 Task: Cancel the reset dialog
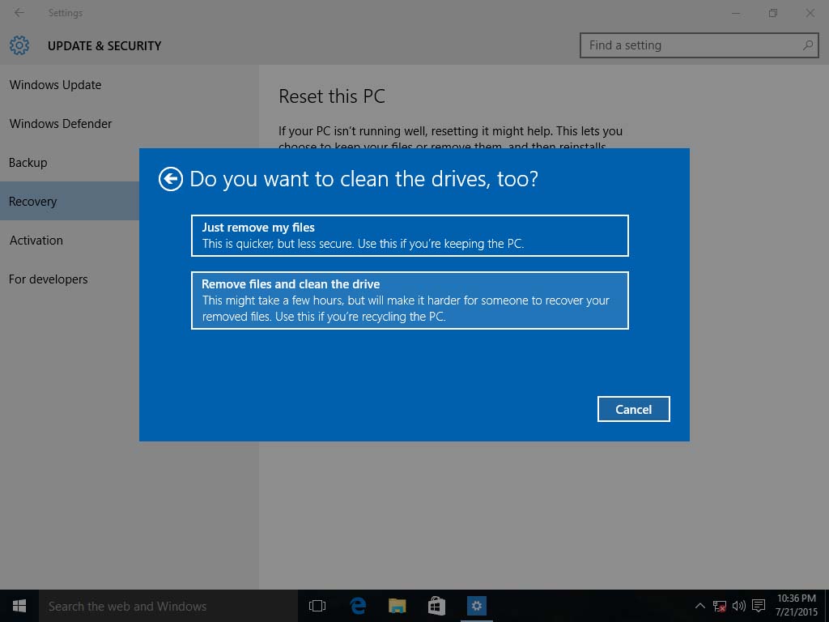point(633,409)
